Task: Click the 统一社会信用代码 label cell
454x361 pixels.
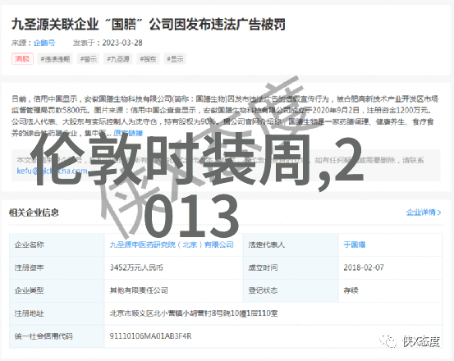Action: [x=57, y=336]
